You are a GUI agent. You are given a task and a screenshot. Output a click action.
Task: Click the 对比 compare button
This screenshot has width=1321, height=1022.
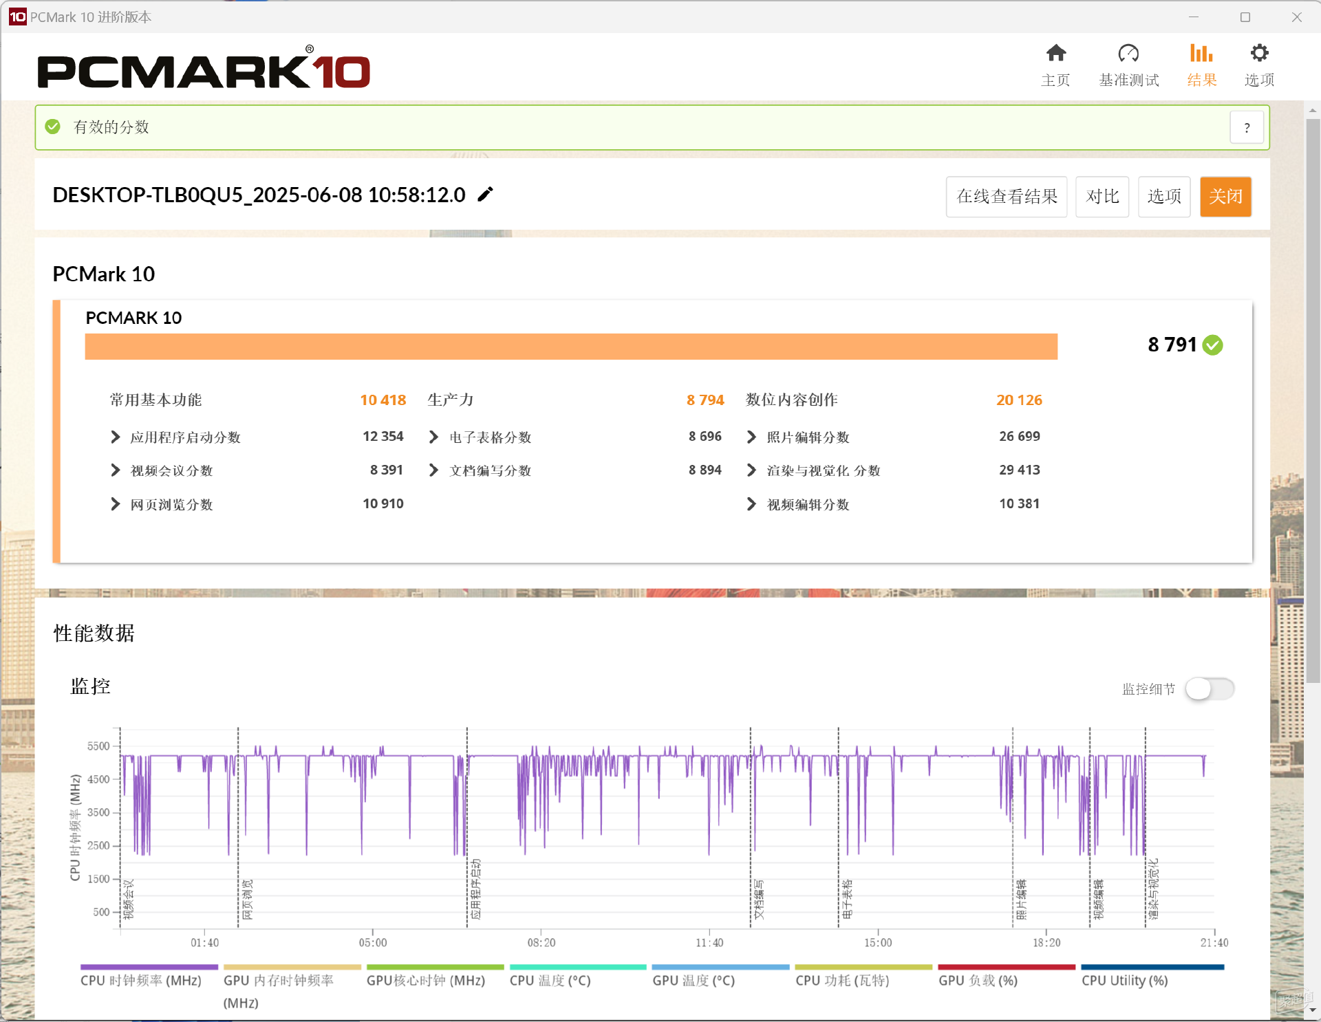pos(1102,197)
